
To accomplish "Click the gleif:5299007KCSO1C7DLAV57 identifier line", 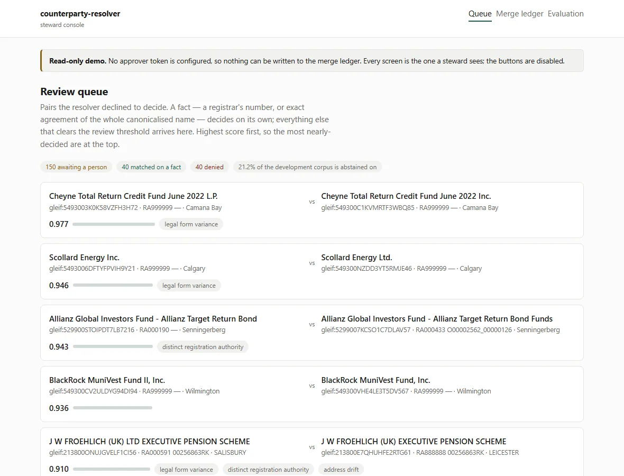I will (x=441, y=330).
